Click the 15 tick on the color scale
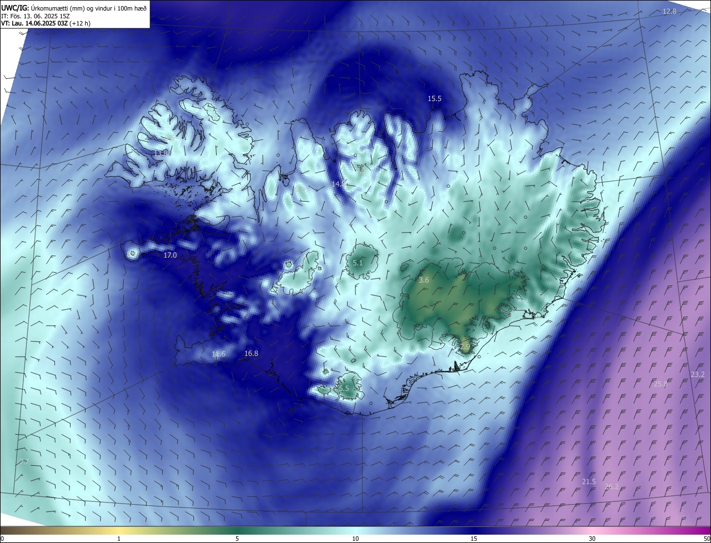711x543 pixels. 474,539
